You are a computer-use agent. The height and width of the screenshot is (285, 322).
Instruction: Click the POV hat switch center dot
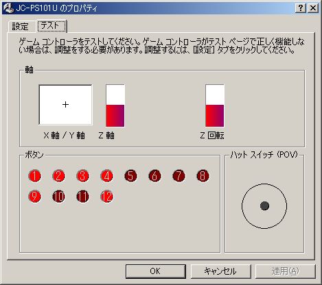pyautogui.click(x=264, y=206)
